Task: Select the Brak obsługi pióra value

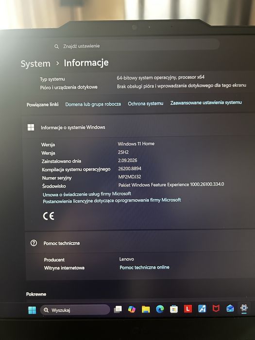Action: tap(182, 85)
